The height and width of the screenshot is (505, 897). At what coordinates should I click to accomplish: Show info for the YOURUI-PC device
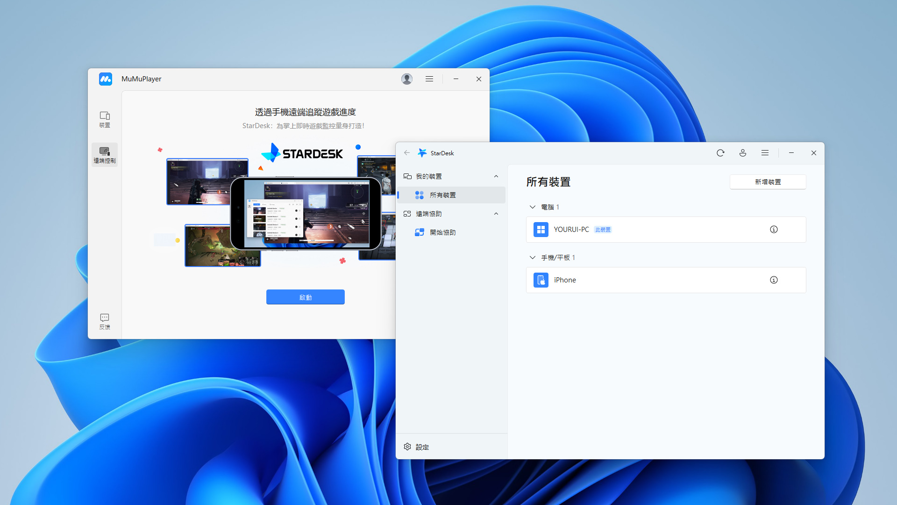[x=774, y=230]
